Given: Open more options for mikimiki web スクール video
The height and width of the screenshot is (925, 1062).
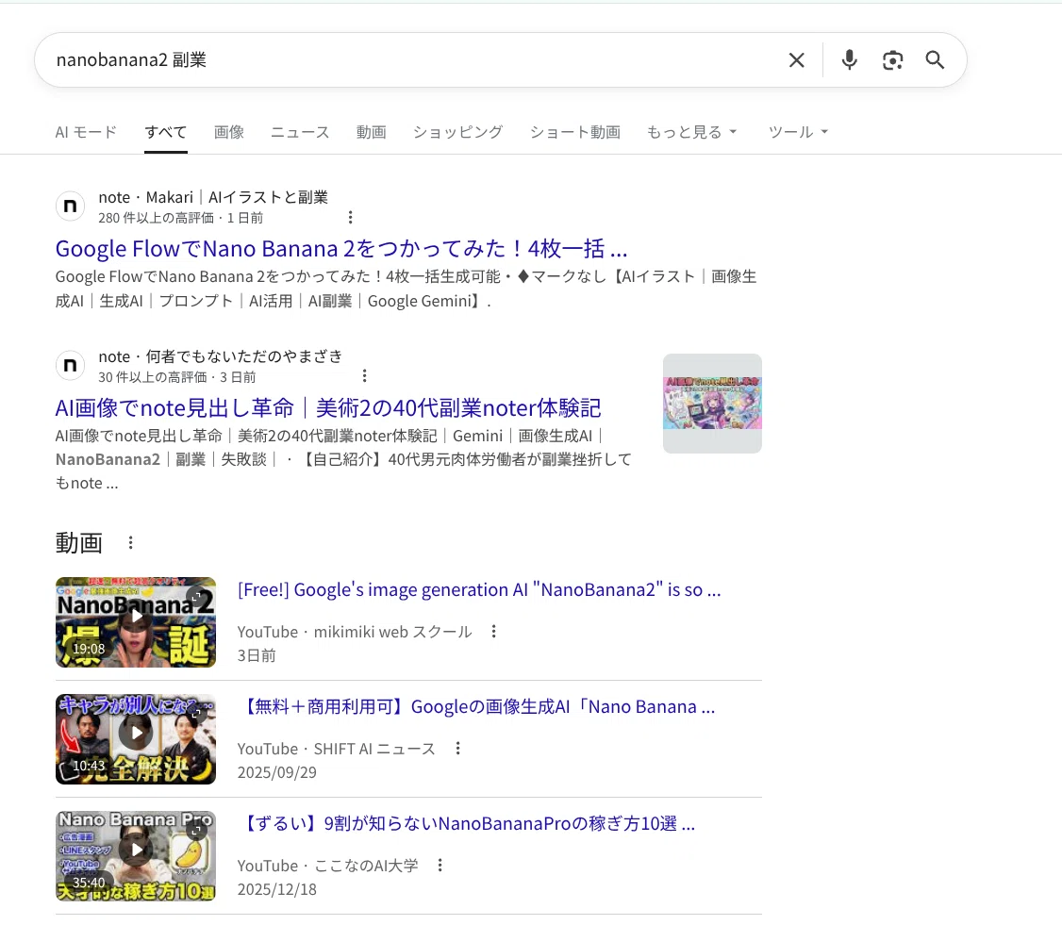Looking at the screenshot, I should pos(494,631).
